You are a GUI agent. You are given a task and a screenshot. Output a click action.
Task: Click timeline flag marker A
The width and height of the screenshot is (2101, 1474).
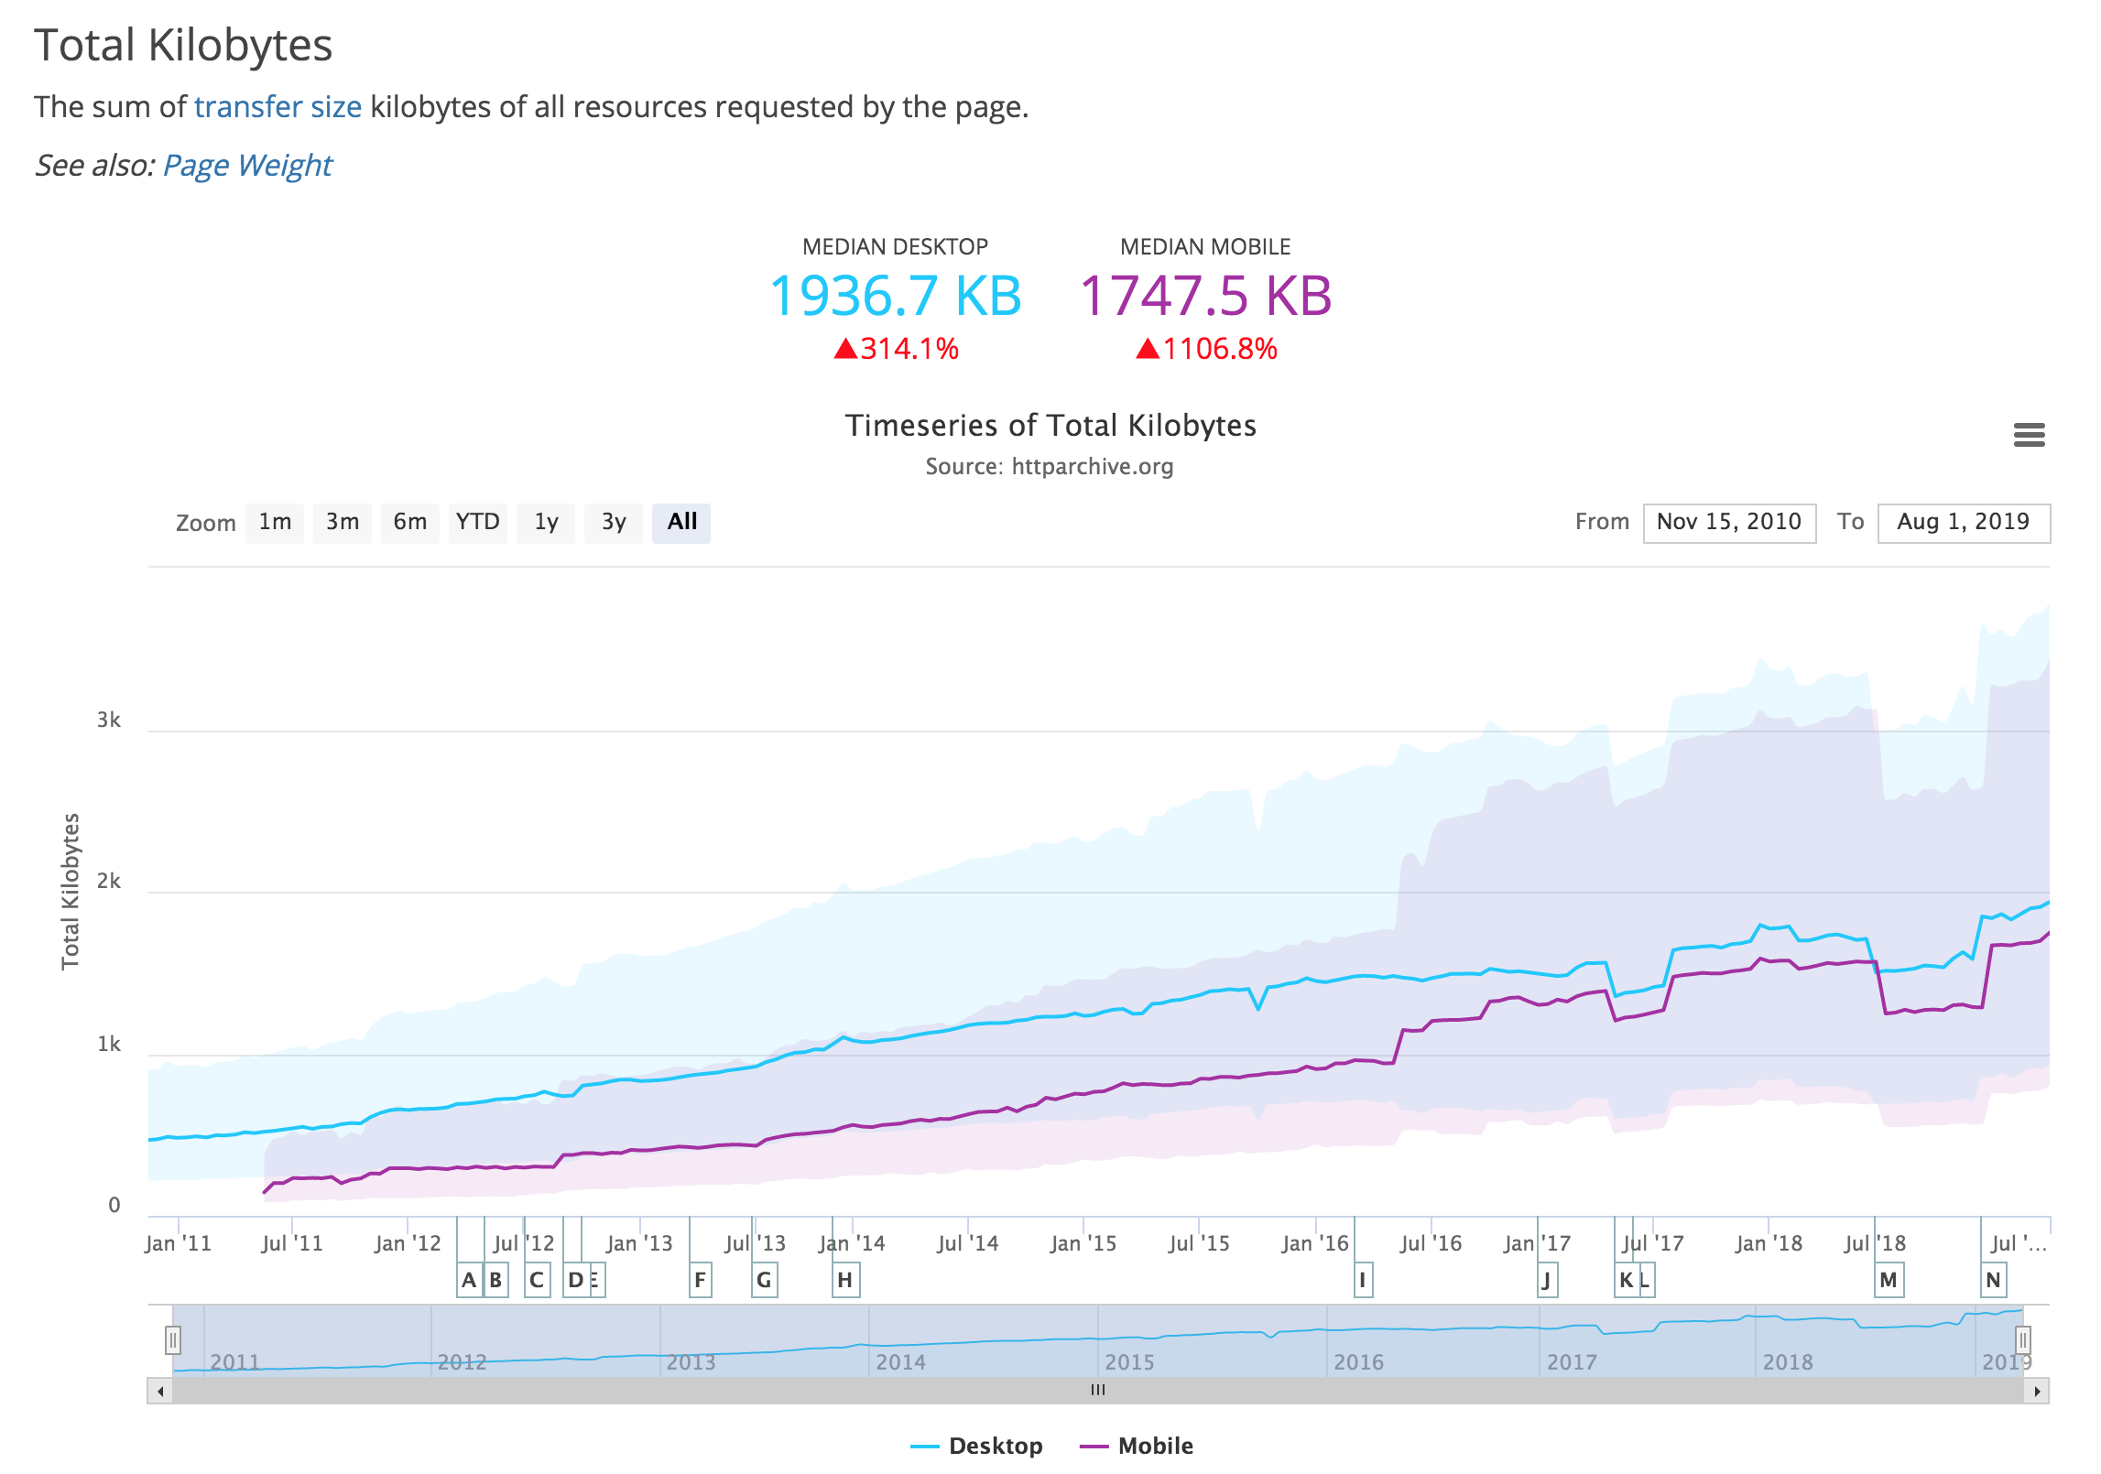(469, 1280)
